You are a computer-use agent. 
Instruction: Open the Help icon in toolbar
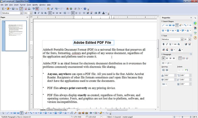point(85,9)
